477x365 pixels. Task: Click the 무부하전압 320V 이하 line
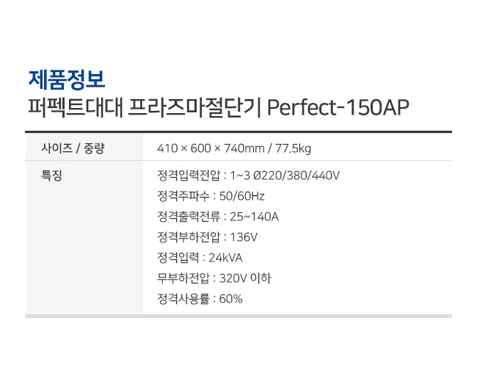[214, 278]
